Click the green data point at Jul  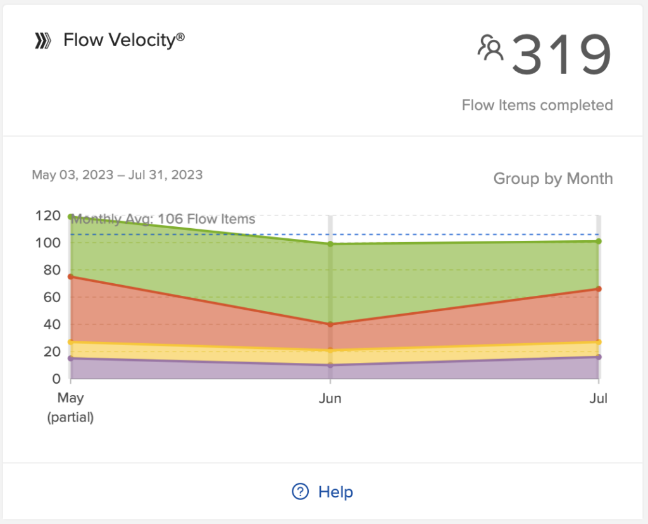[x=598, y=241]
